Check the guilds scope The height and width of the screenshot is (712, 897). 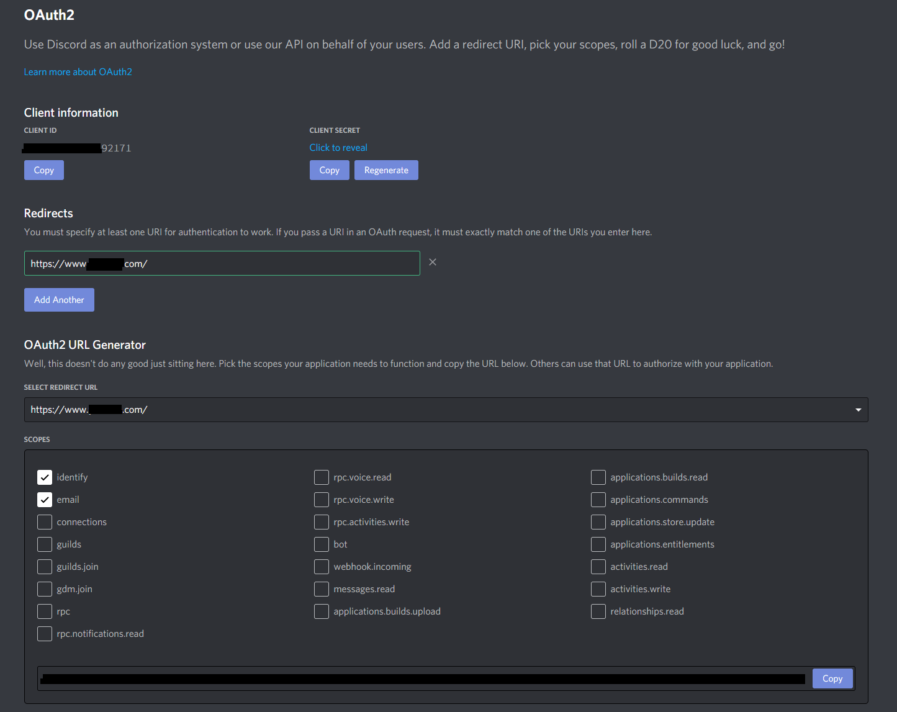pos(44,544)
